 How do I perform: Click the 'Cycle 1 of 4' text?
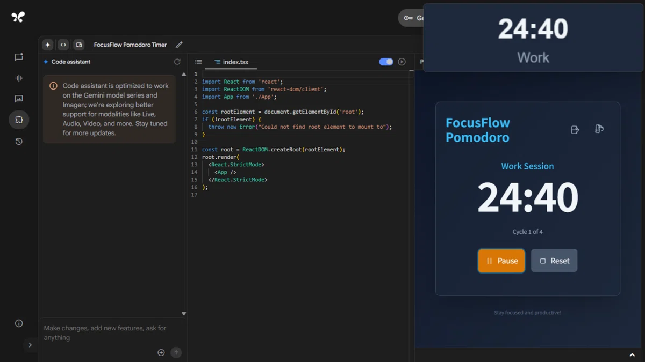(x=527, y=232)
